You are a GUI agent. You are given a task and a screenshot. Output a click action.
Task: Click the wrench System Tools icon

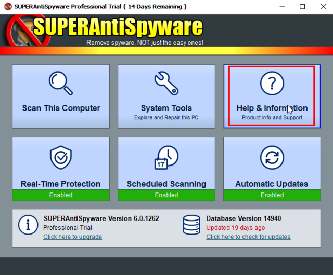tap(166, 83)
